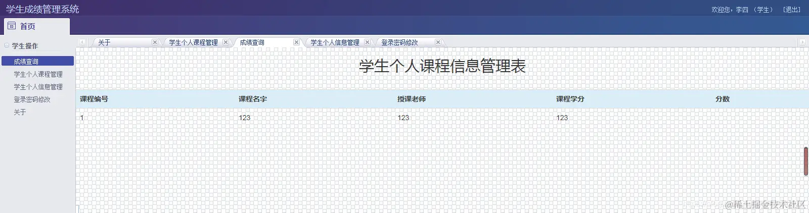Close the 学生个人信息管理 tab
Image resolution: width=809 pixels, height=213 pixels.
[367, 42]
